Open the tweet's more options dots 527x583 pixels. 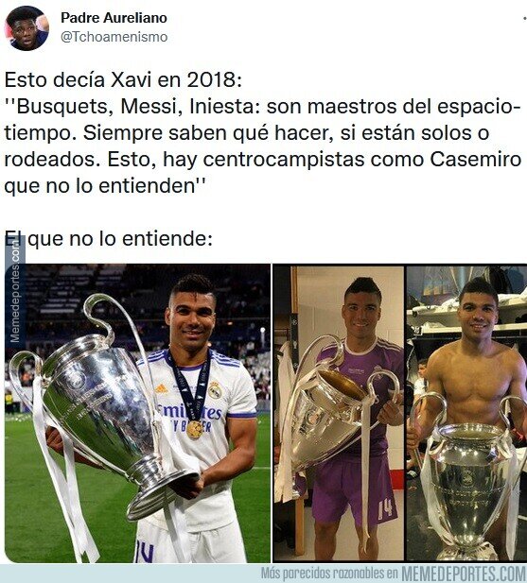(x=524, y=18)
